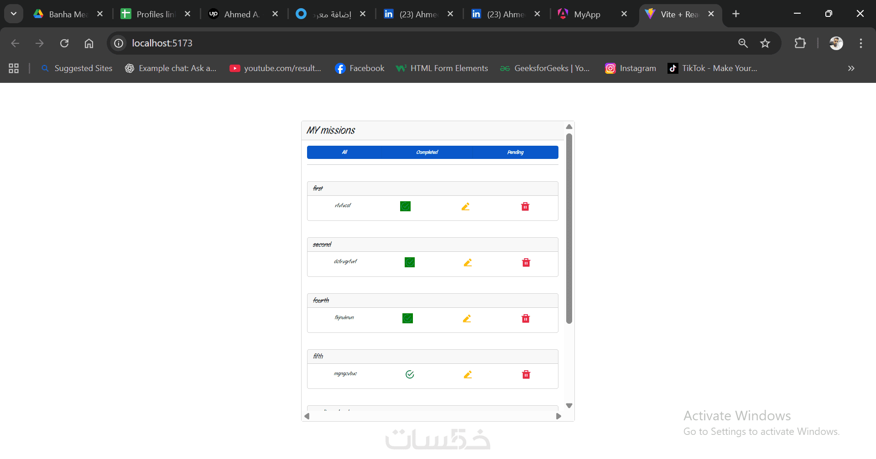Click the scroll up arrow in missions panel

(x=569, y=127)
